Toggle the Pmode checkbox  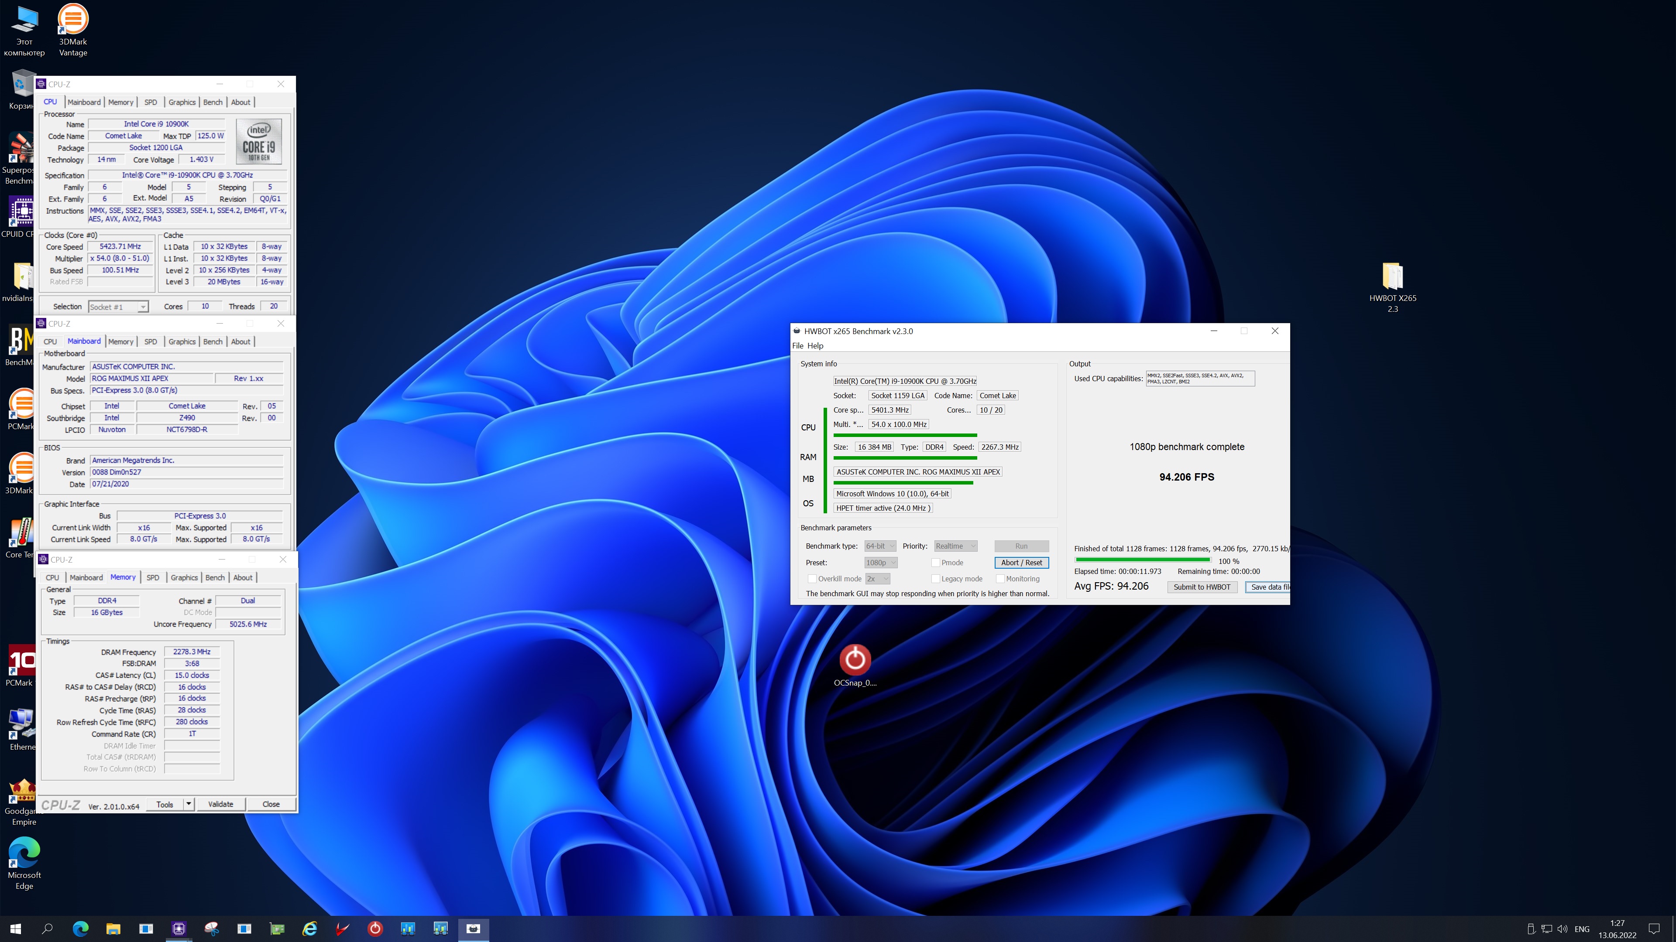tap(936, 562)
